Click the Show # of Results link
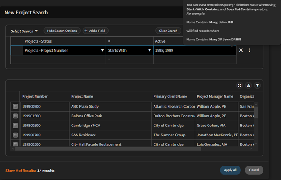 point(20,171)
